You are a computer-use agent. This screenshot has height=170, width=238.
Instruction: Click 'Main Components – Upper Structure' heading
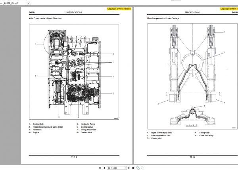(x=45, y=18)
